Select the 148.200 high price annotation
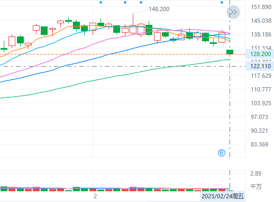The width and height of the screenshot is (274, 202). [x=159, y=9]
